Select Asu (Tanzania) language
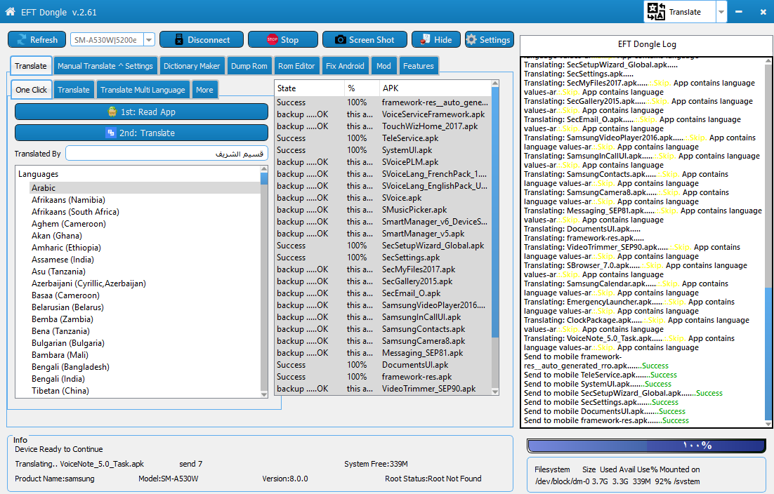This screenshot has width=774, height=494. pos(58,271)
